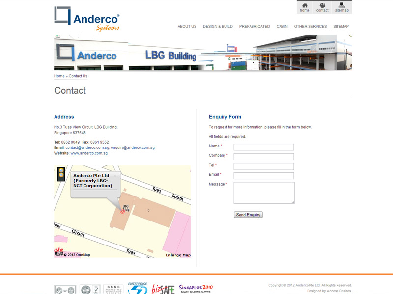Open the Design & Build menu
This screenshot has height=294, width=393.
click(x=218, y=27)
